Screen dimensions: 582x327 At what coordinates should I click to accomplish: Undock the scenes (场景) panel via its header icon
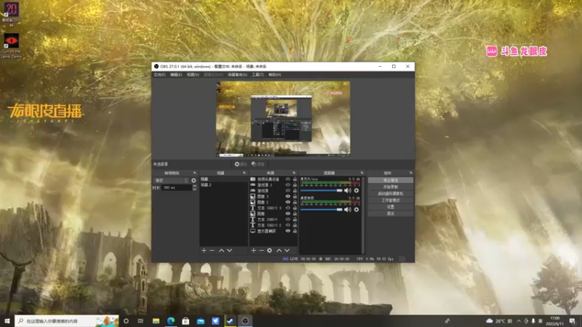click(x=244, y=173)
